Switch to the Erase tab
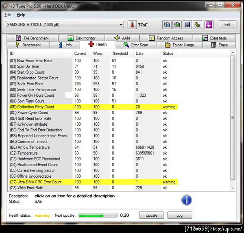This screenshot has height=233, width=244. tap(219, 45)
